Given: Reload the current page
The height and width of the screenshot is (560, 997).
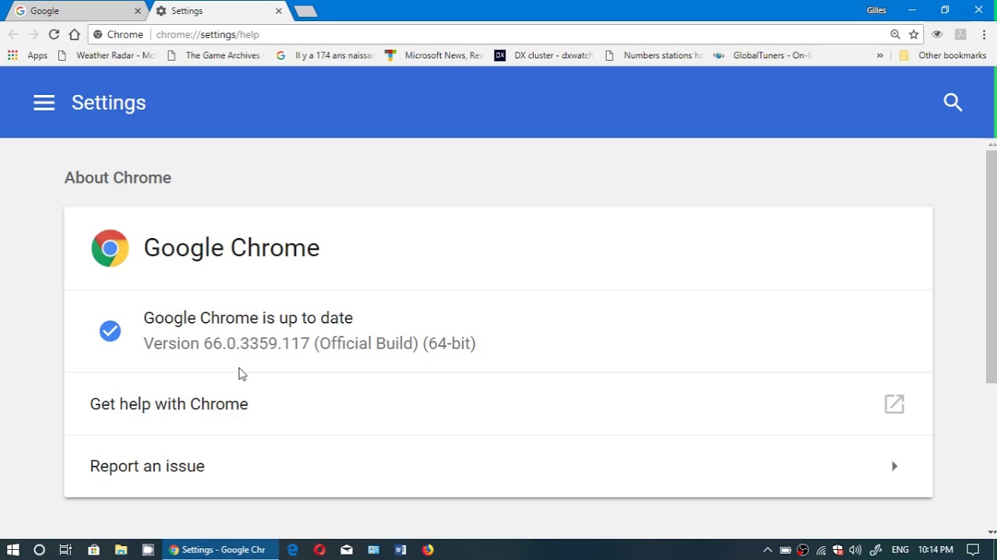Looking at the screenshot, I should click(54, 34).
